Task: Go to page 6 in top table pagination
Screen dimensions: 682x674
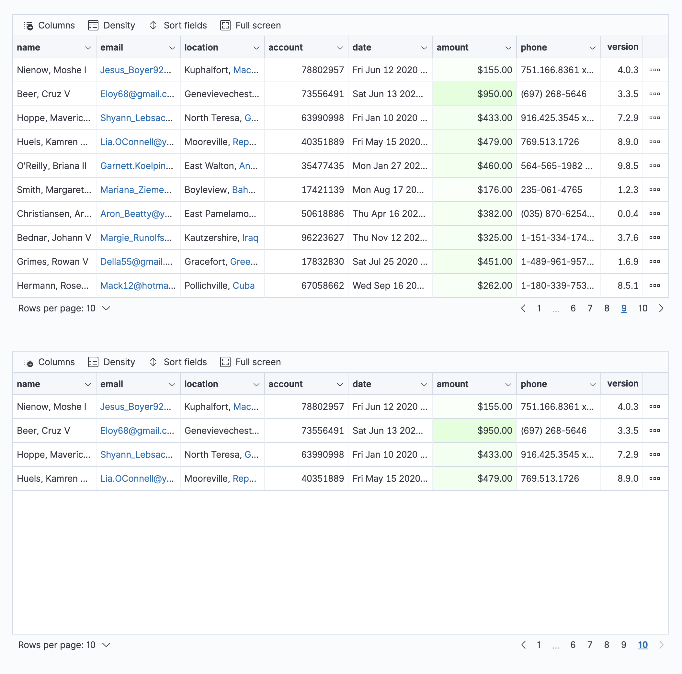Action: tap(573, 308)
